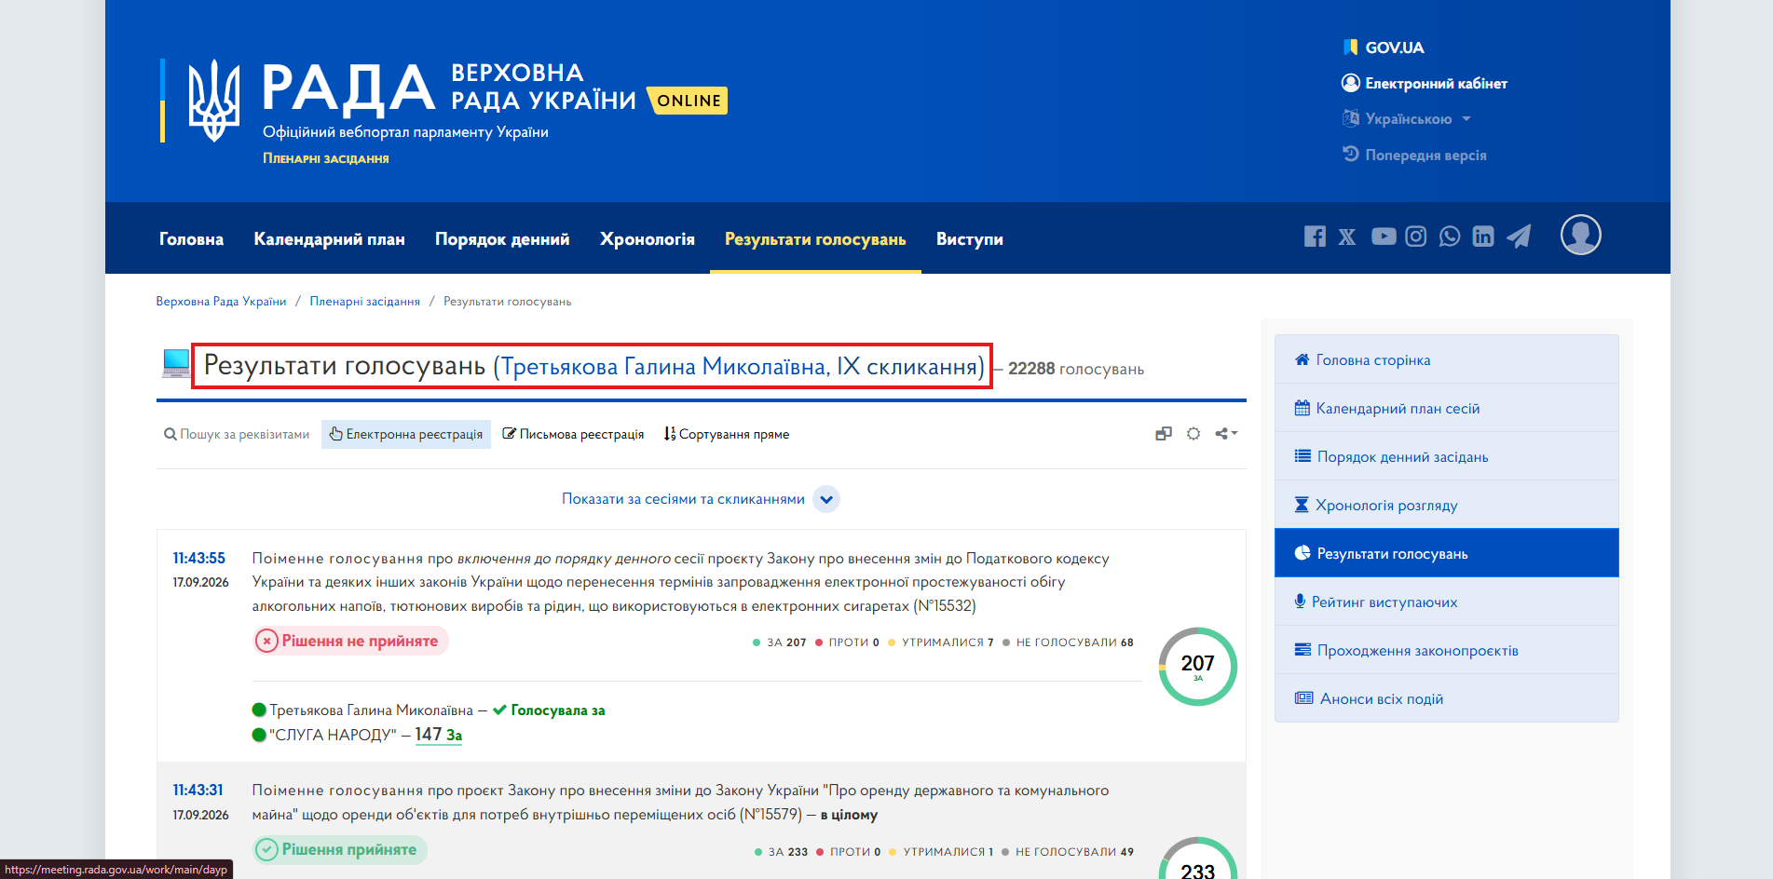Screen dimensions: 1773x879
Task: Open Анонси всіх подій in sidebar
Action: click(1446, 698)
